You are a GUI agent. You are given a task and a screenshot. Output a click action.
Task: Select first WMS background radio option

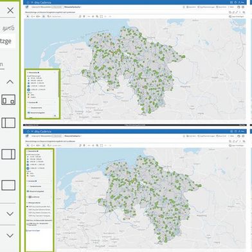tap(28, 206)
